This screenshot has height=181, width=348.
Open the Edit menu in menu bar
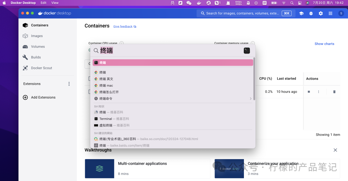click(43, 3)
